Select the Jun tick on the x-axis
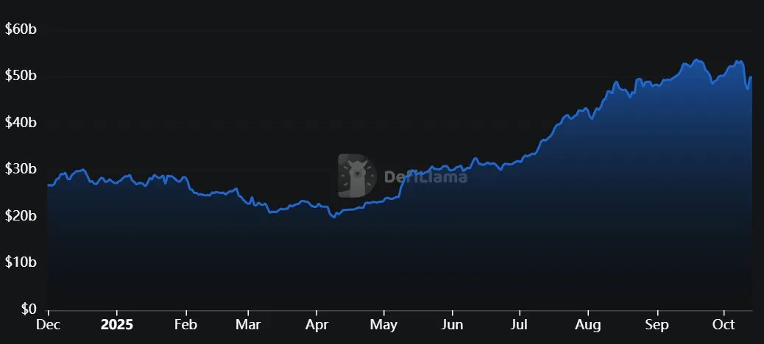 (453, 324)
